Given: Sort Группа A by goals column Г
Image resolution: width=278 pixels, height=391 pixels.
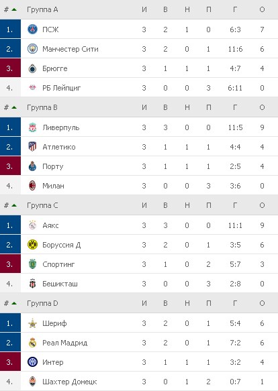Looking at the screenshot, I should click(235, 10).
